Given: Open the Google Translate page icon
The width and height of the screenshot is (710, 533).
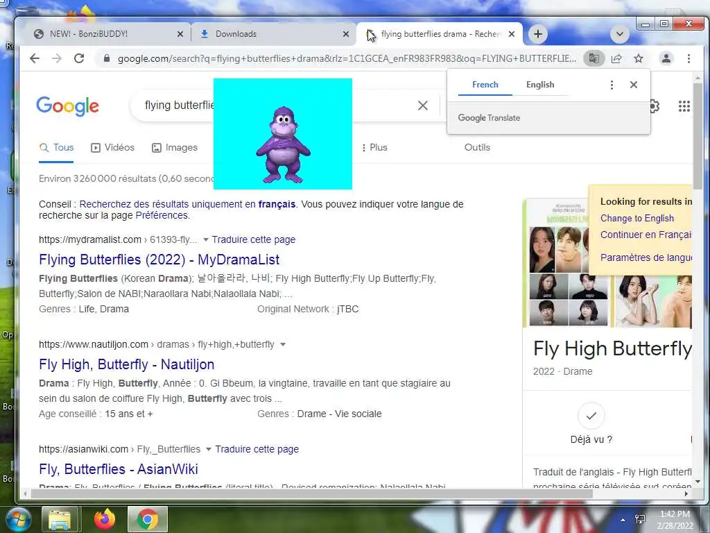Looking at the screenshot, I should click(x=594, y=58).
